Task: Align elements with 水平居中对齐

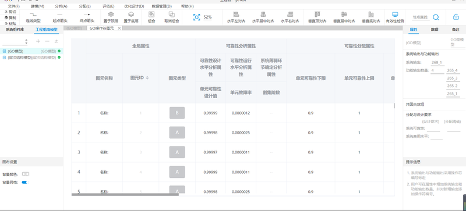Action: coord(263,17)
